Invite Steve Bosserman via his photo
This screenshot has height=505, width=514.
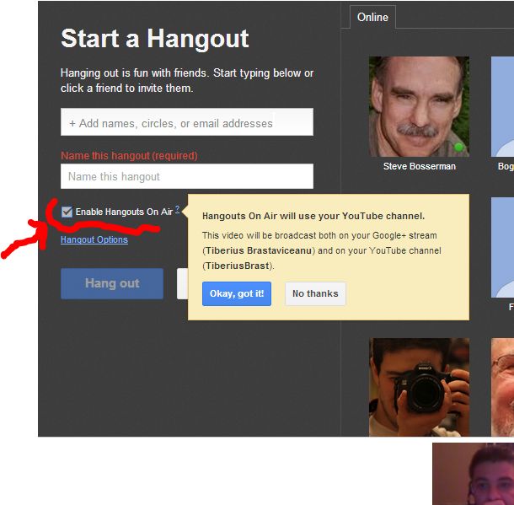tap(420, 106)
